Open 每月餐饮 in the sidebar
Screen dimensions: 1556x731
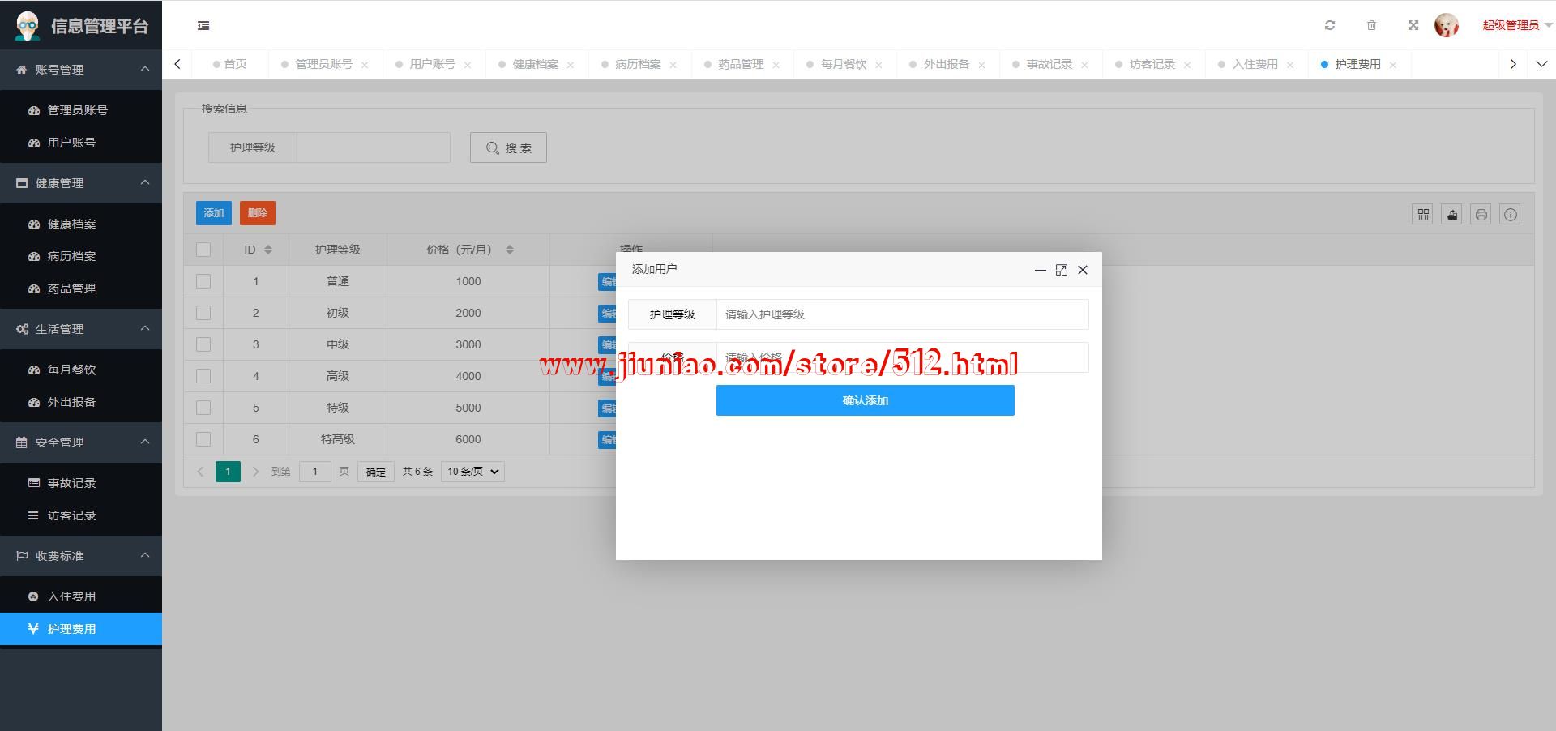click(81, 370)
